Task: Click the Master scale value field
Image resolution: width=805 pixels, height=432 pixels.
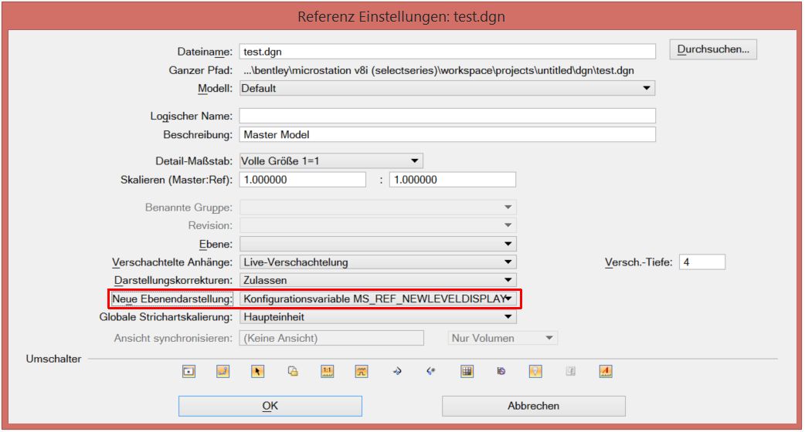Action: pyautogui.click(x=302, y=180)
